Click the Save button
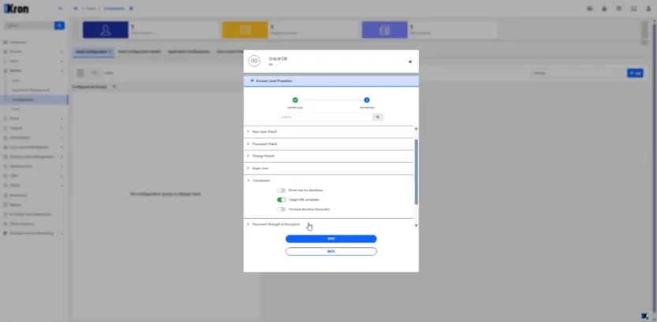 (331, 239)
